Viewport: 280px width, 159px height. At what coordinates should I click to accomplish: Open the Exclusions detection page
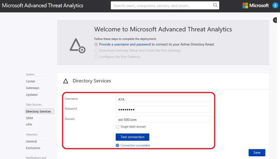(33, 148)
